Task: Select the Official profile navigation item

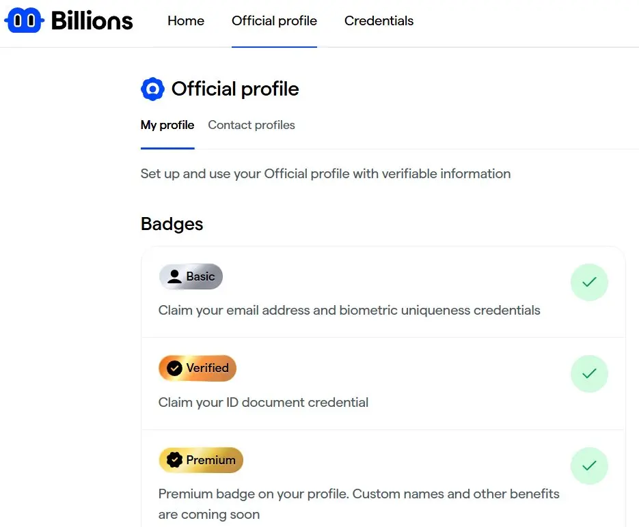Action: 274,21
